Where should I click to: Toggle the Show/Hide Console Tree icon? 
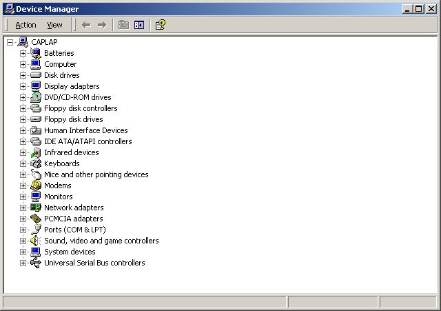pos(139,25)
